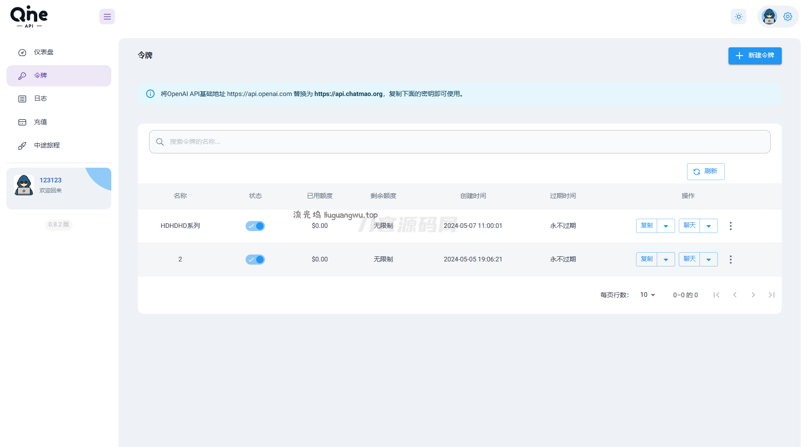Screen dimensions: 808x447
Task: Focus the token name search field
Action: pyautogui.click(x=460, y=141)
